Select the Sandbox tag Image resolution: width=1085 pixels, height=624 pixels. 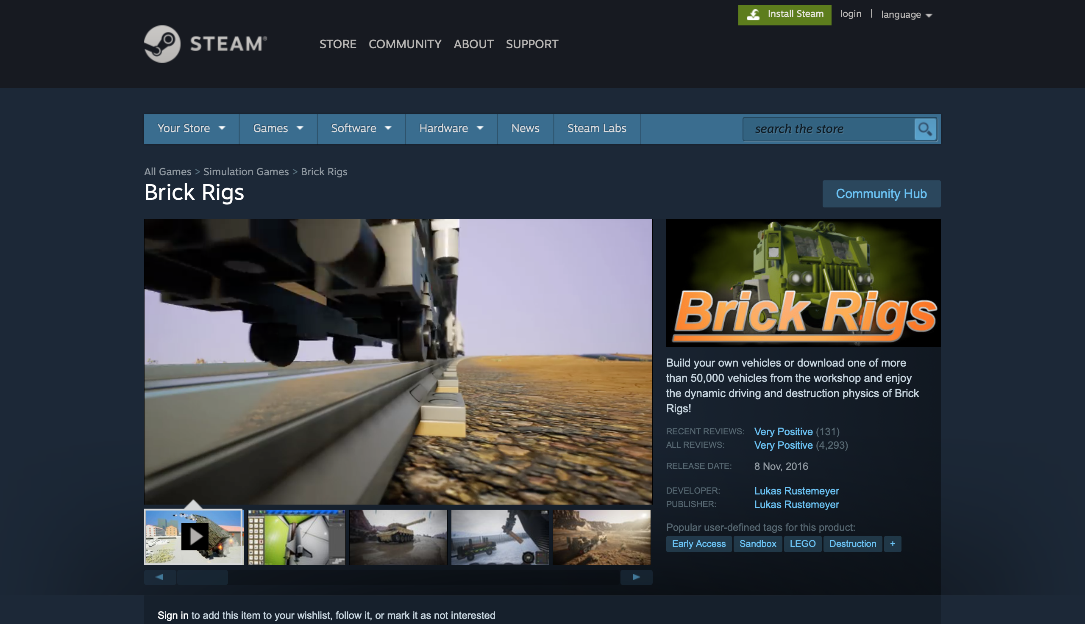click(x=757, y=544)
